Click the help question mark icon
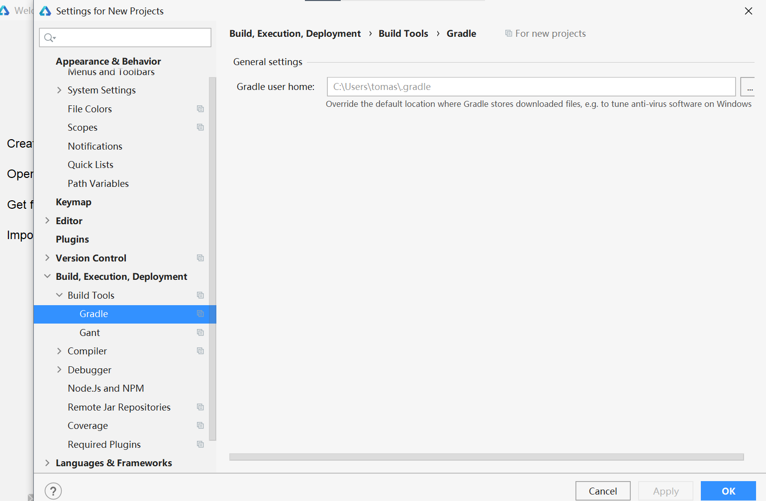The height and width of the screenshot is (501, 766). pyautogui.click(x=53, y=491)
